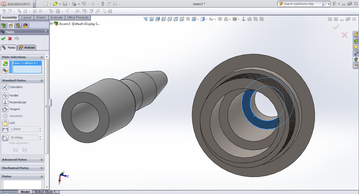Click the green checkmark in Mate panel
The width and height of the screenshot is (359, 194).
click(x=3, y=39)
